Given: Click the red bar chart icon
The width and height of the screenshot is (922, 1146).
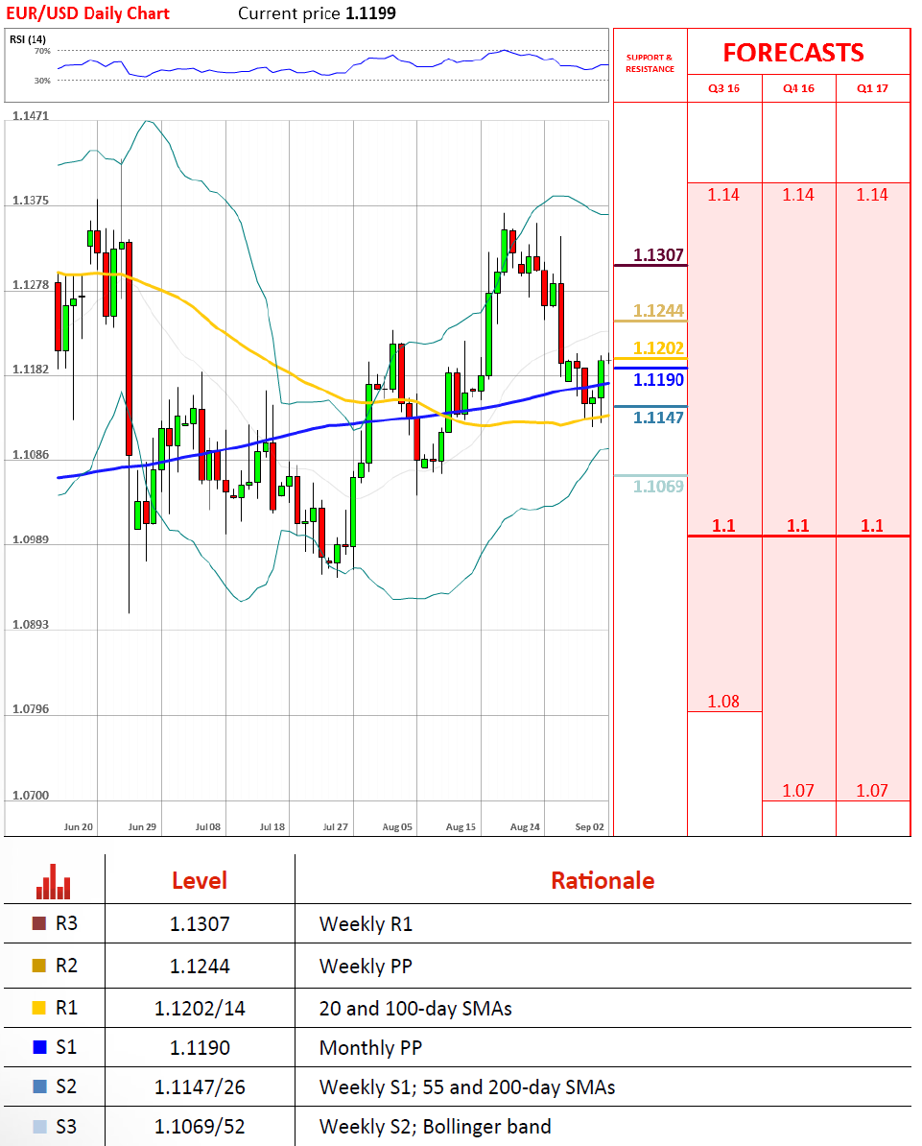Looking at the screenshot, I should pos(54,881).
